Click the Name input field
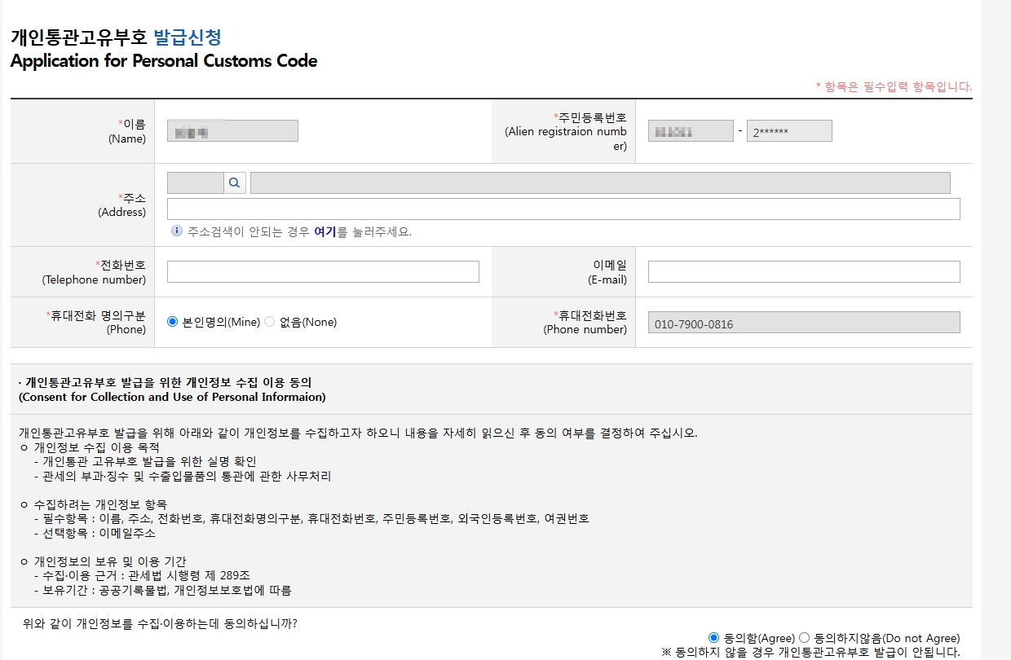1011x660 pixels. coord(232,130)
